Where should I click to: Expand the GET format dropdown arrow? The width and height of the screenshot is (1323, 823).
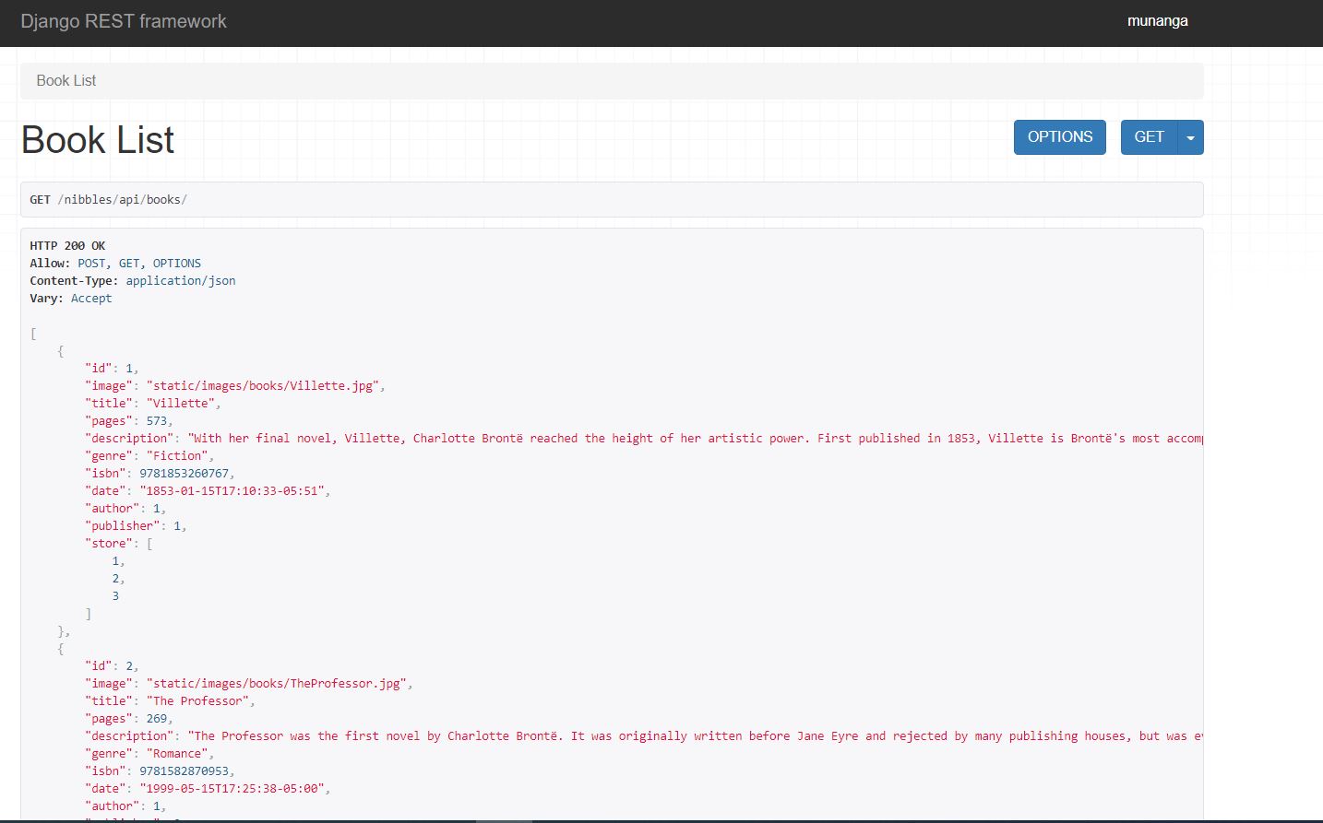point(1190,137)
